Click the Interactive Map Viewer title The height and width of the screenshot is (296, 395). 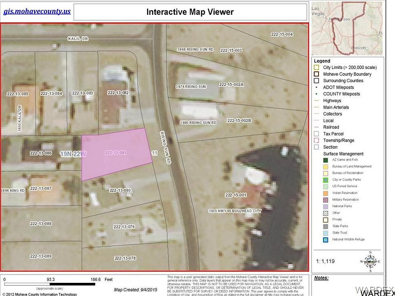[190, 12]
